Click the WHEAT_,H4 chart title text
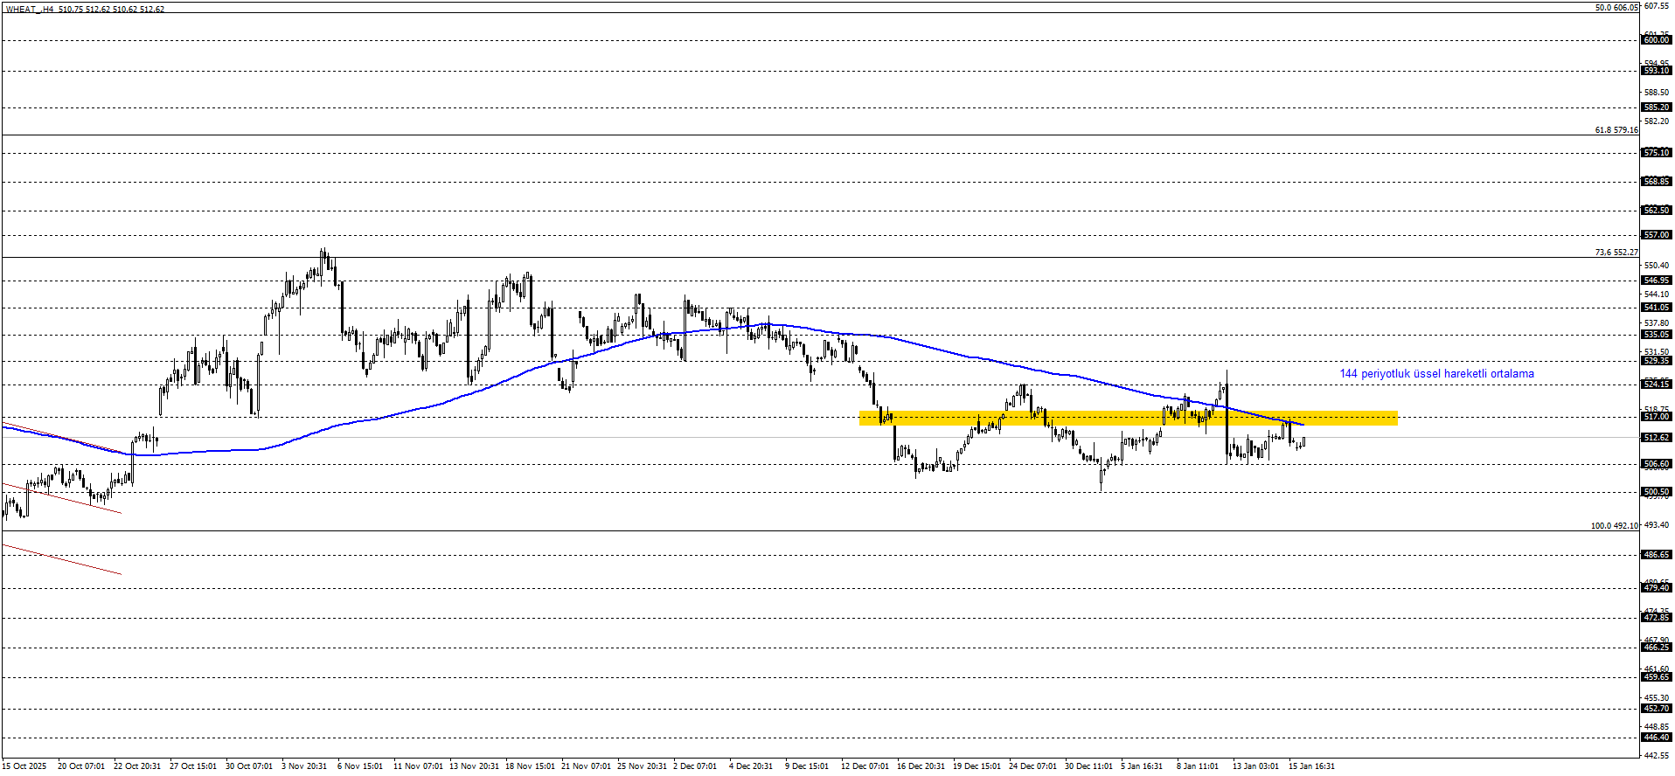 click(30, 10)
